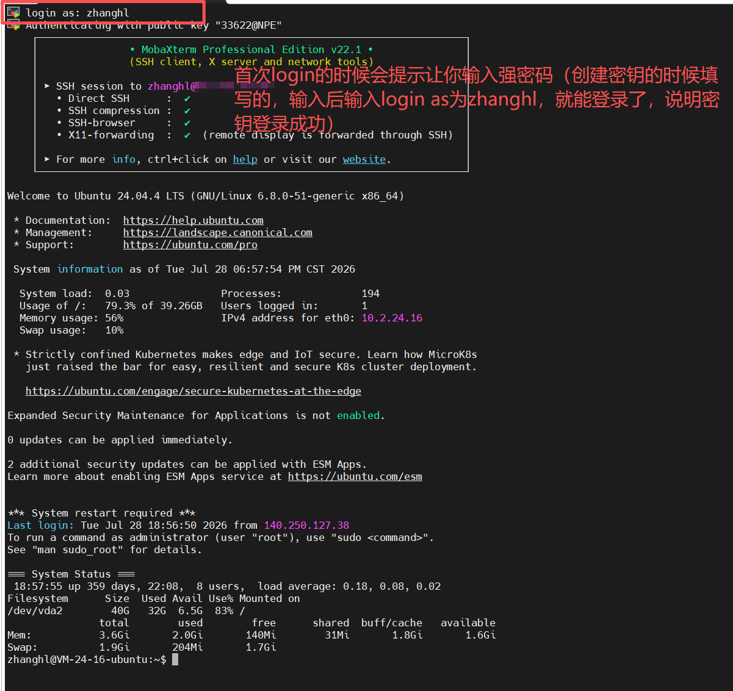Screen dimensions: 733x691
Task: Click the Use% value 83%
Action: 224,610
